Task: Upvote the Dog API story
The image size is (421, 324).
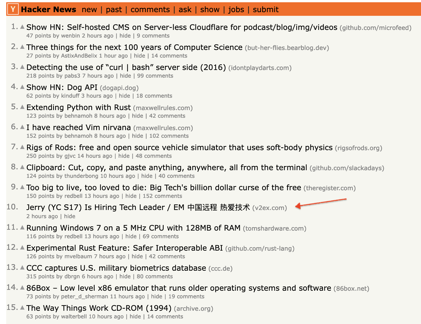Action: click(x=22, y=87)
